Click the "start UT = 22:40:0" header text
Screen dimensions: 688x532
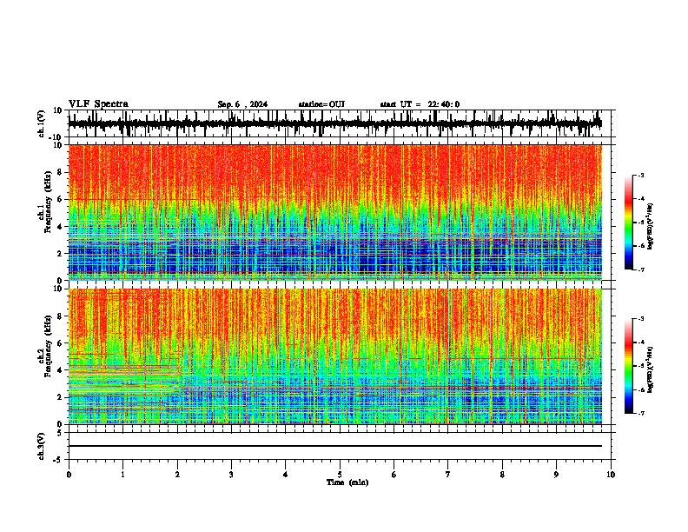[x=420, y=104]
